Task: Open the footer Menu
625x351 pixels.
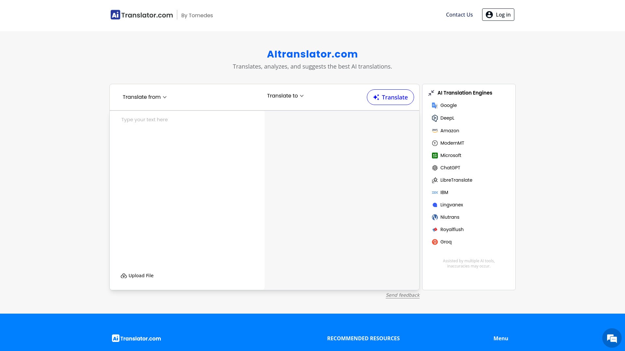Action: [x=501, y=338]
